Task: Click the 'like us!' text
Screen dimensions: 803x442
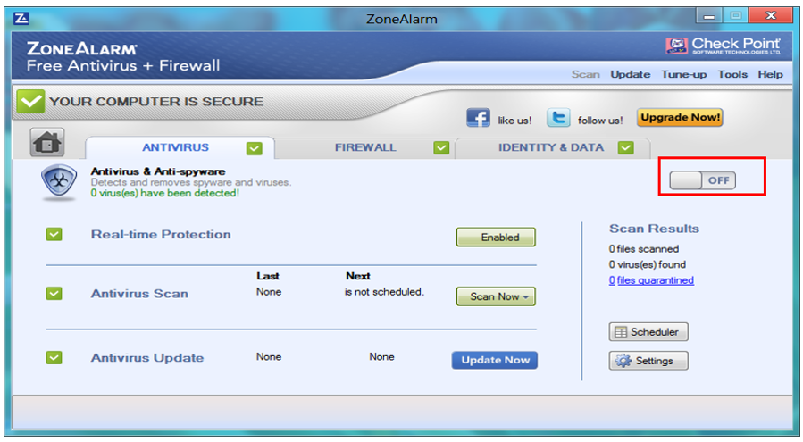Action: tap(514, 121)
